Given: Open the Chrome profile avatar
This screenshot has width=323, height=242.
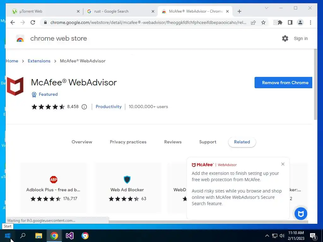Looking at the screenshot, I should point(300,22).
